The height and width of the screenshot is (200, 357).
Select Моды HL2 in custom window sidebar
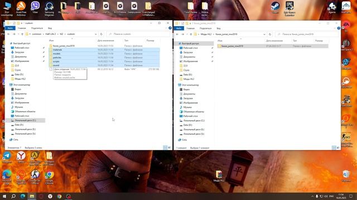20,79
